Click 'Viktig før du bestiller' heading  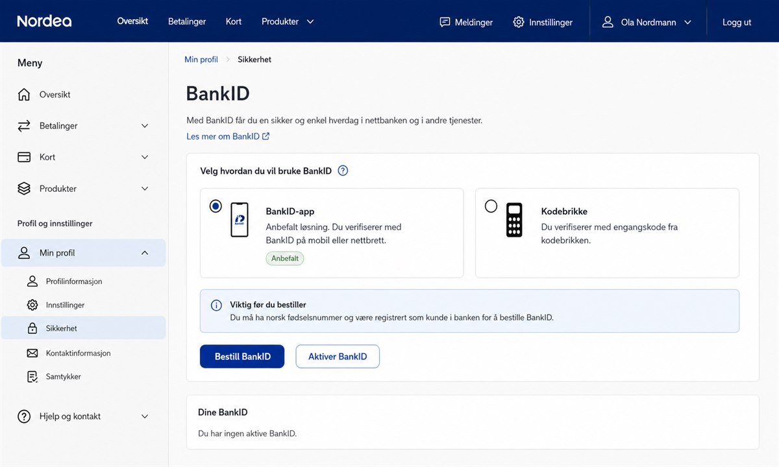(268, 305)
